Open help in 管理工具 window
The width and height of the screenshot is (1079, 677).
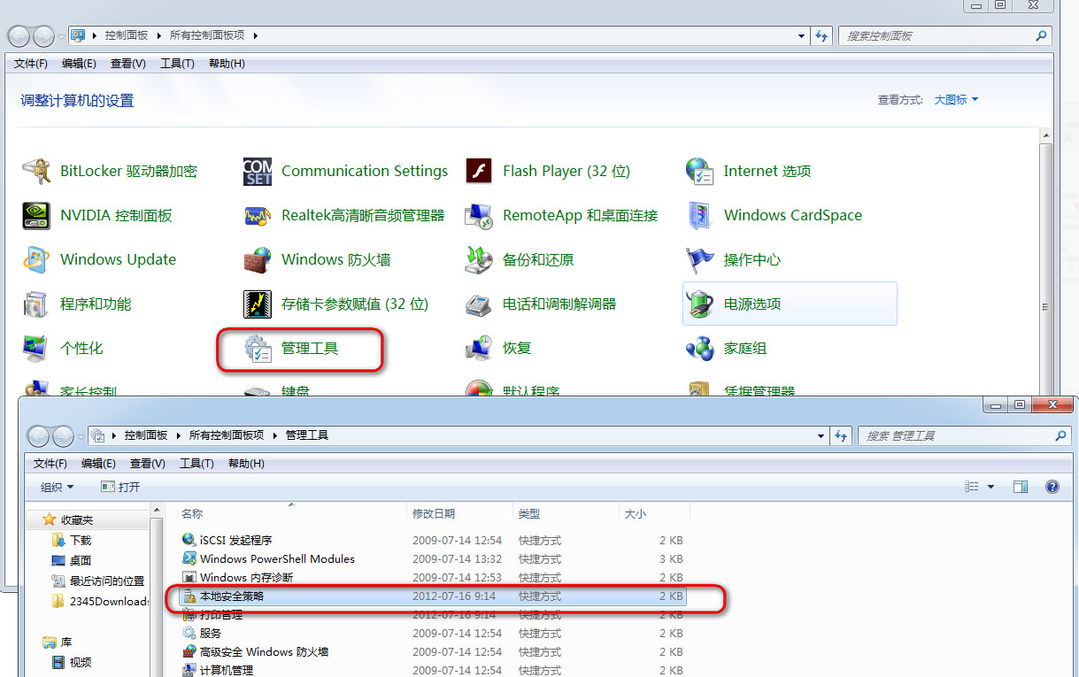click(1052, 487)
